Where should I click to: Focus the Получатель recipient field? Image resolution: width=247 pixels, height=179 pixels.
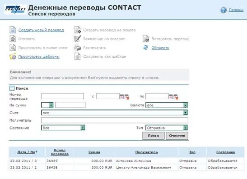115,120
